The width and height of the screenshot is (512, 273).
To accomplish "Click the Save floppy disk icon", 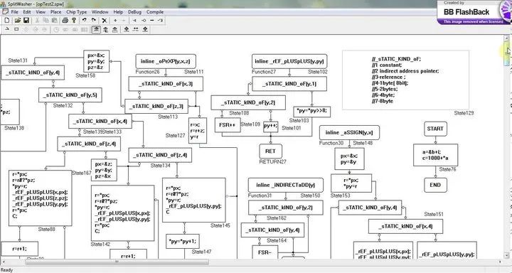I will [26, 20].
